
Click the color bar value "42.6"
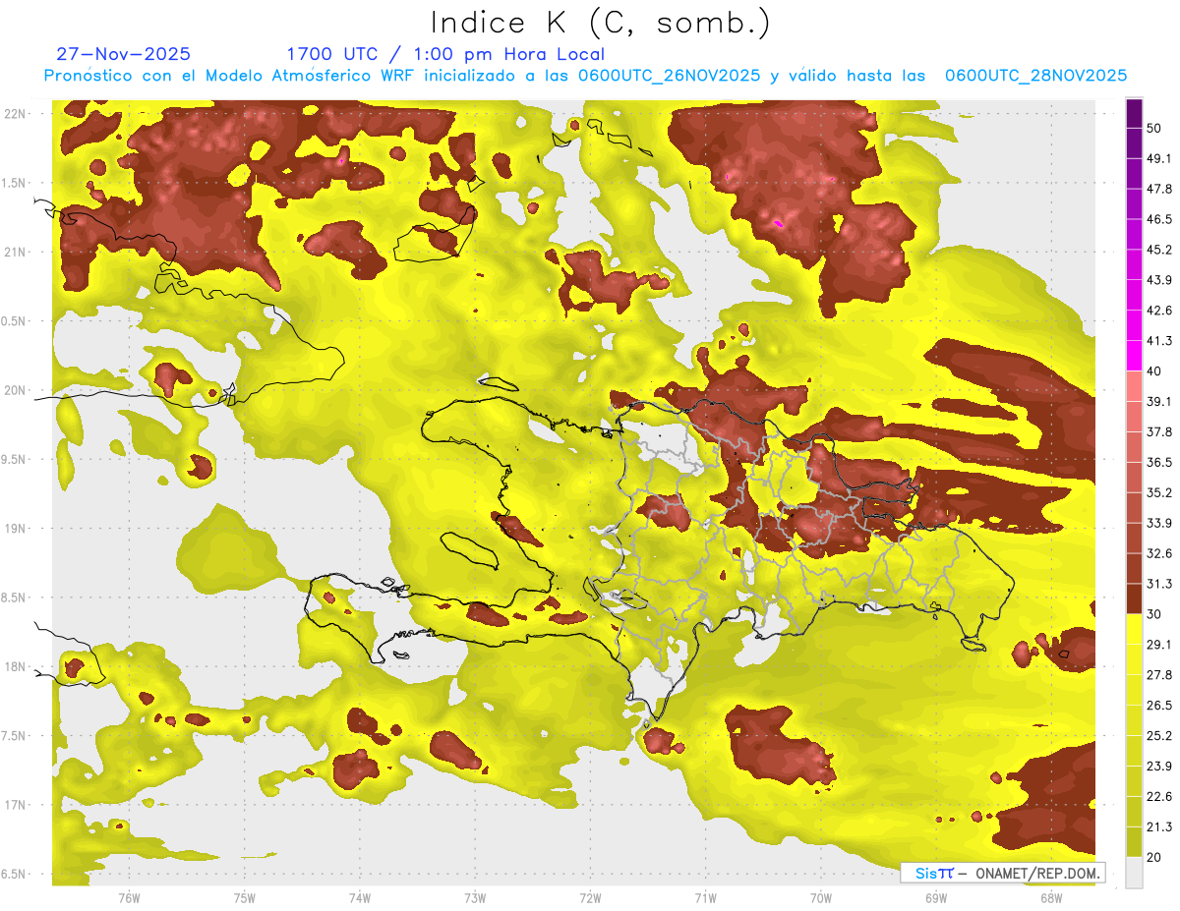tap(1158, 311)
